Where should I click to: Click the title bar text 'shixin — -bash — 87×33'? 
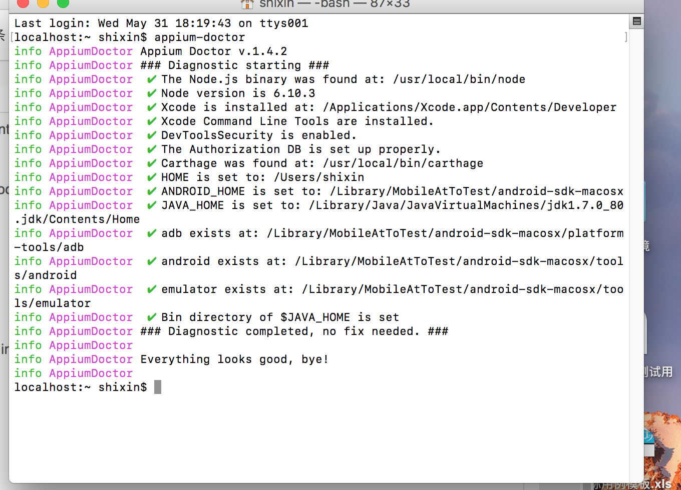pyautogui.click(x=335, y=4)
